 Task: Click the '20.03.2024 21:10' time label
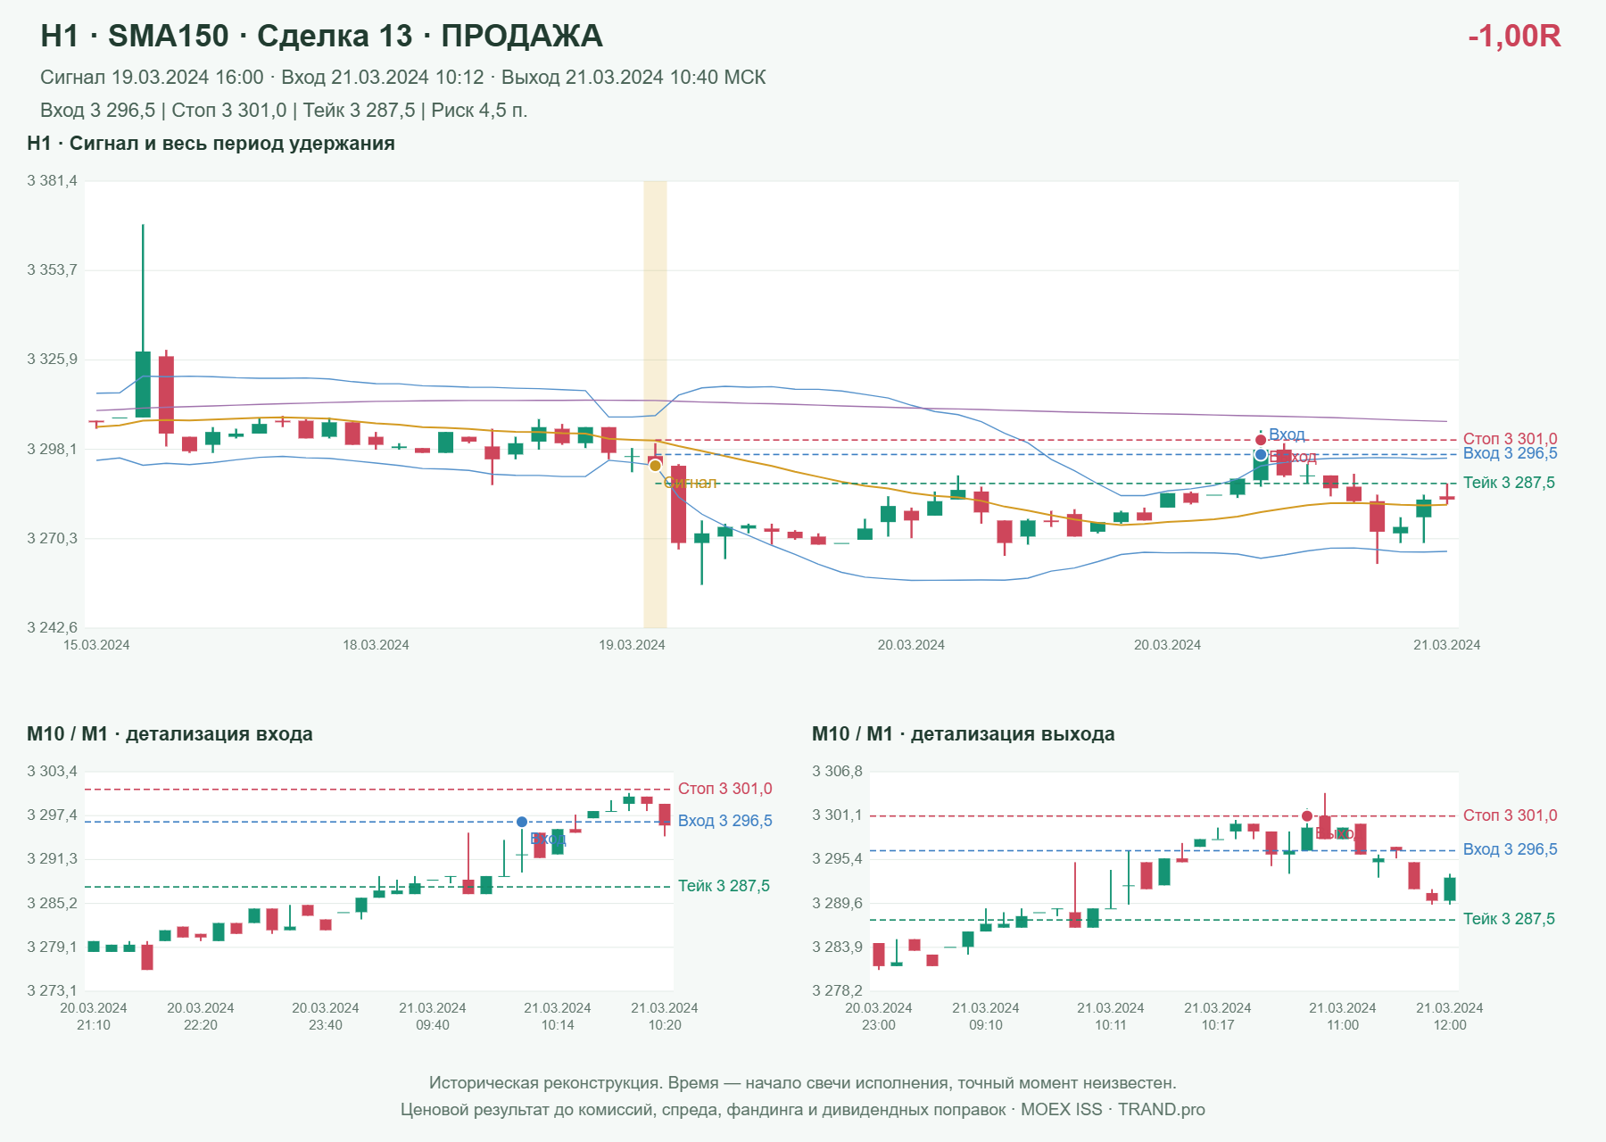94,1016
